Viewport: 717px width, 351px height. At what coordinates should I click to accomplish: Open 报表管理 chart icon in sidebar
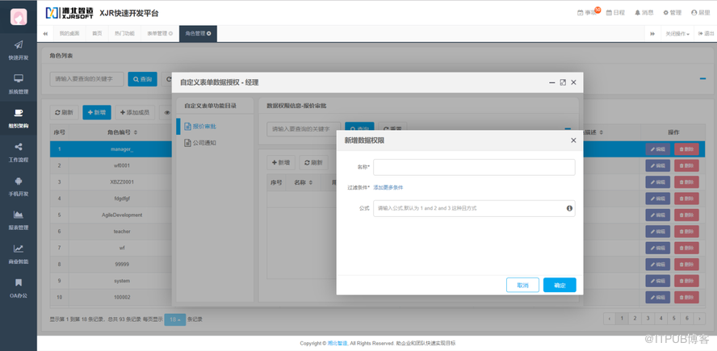pyautogui.click(x=18, y=215)
